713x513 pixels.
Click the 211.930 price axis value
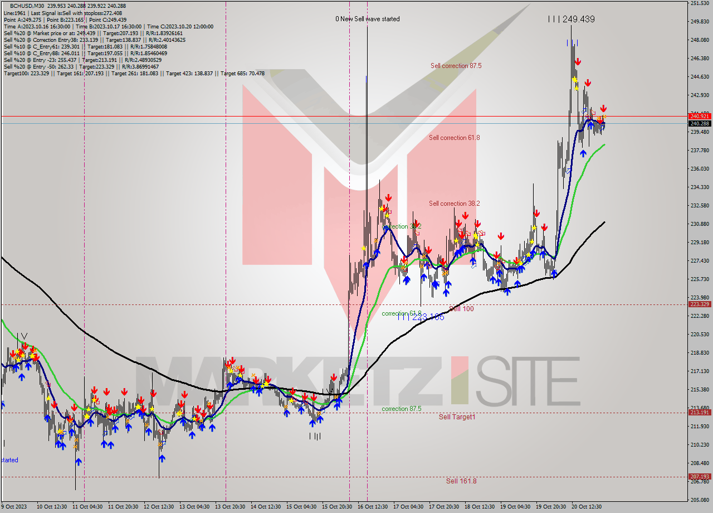[x=700, y=427]
